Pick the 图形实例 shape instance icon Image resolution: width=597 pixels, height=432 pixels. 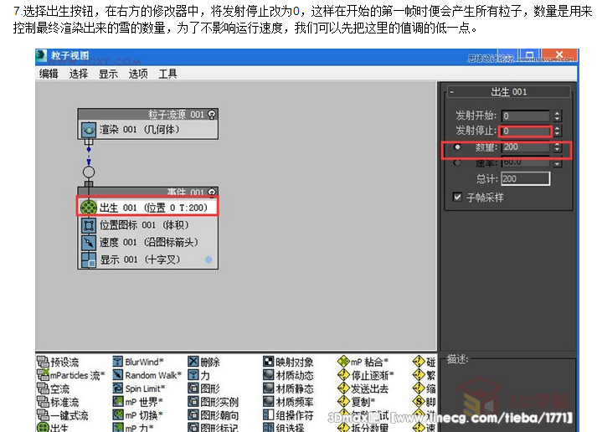click(x=193, y=402)
